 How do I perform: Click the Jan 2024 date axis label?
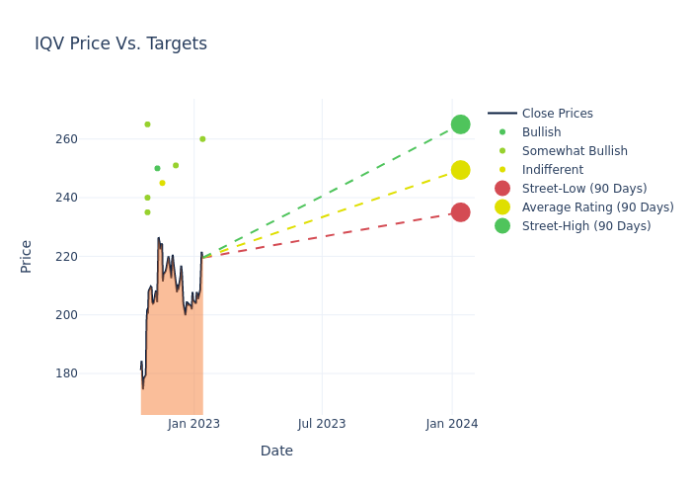tap(452, 424)
